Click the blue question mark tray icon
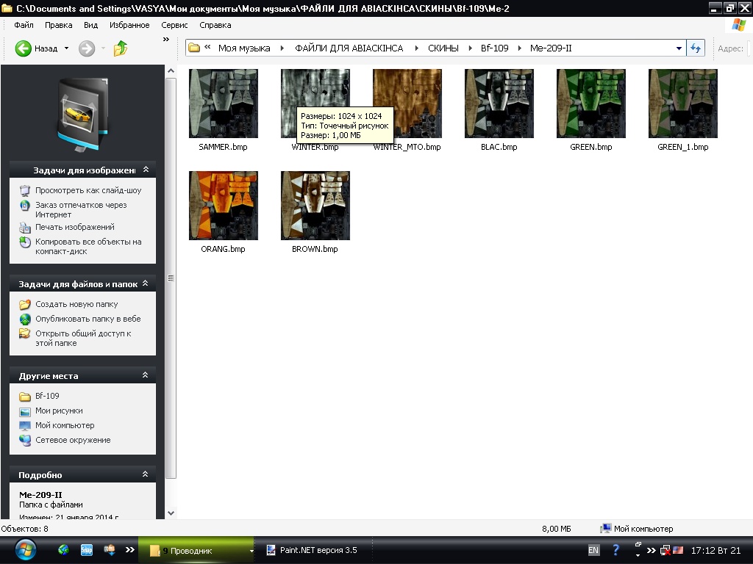The width and height of the screenshot is (753, 564). click(615, 550)
